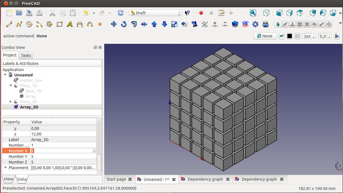Toggle snap to perpendicular button
The image size is (343, 193).
[x=292, y=24]
